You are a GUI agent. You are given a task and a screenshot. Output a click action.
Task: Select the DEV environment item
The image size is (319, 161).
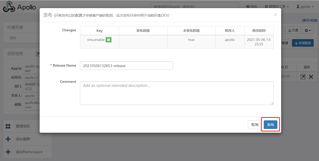tap(13, 38)
